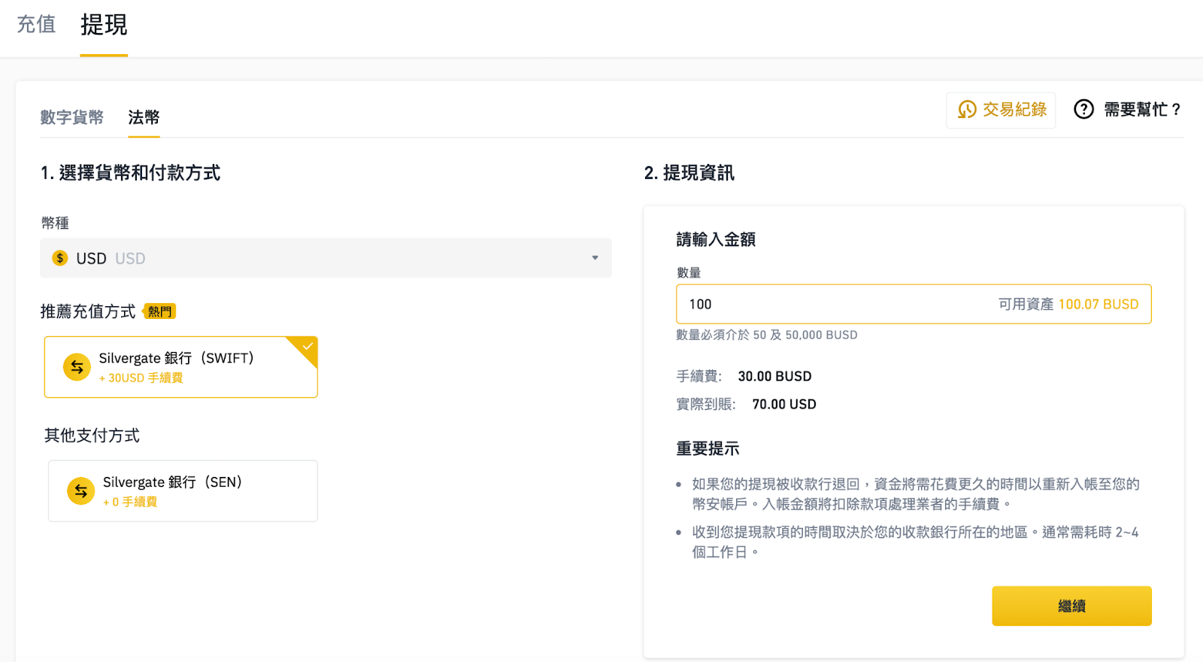Click the fee value '30.00 BUSD'
Screen dimensions: 1203x662
pyautogui.click(x=774, y=376)
